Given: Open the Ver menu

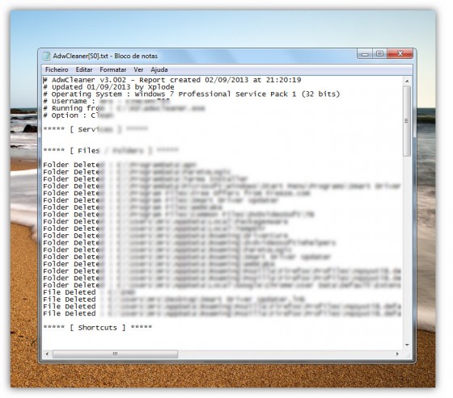Looking at the screenshot, I should point(138,69).
